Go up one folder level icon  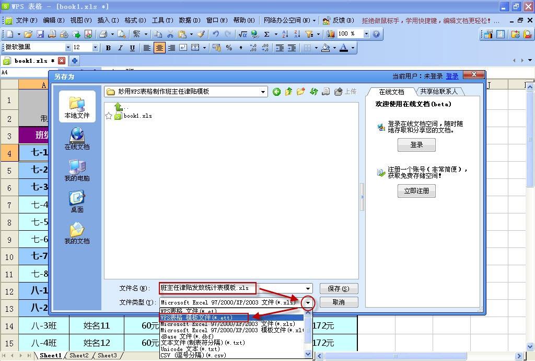289,92
